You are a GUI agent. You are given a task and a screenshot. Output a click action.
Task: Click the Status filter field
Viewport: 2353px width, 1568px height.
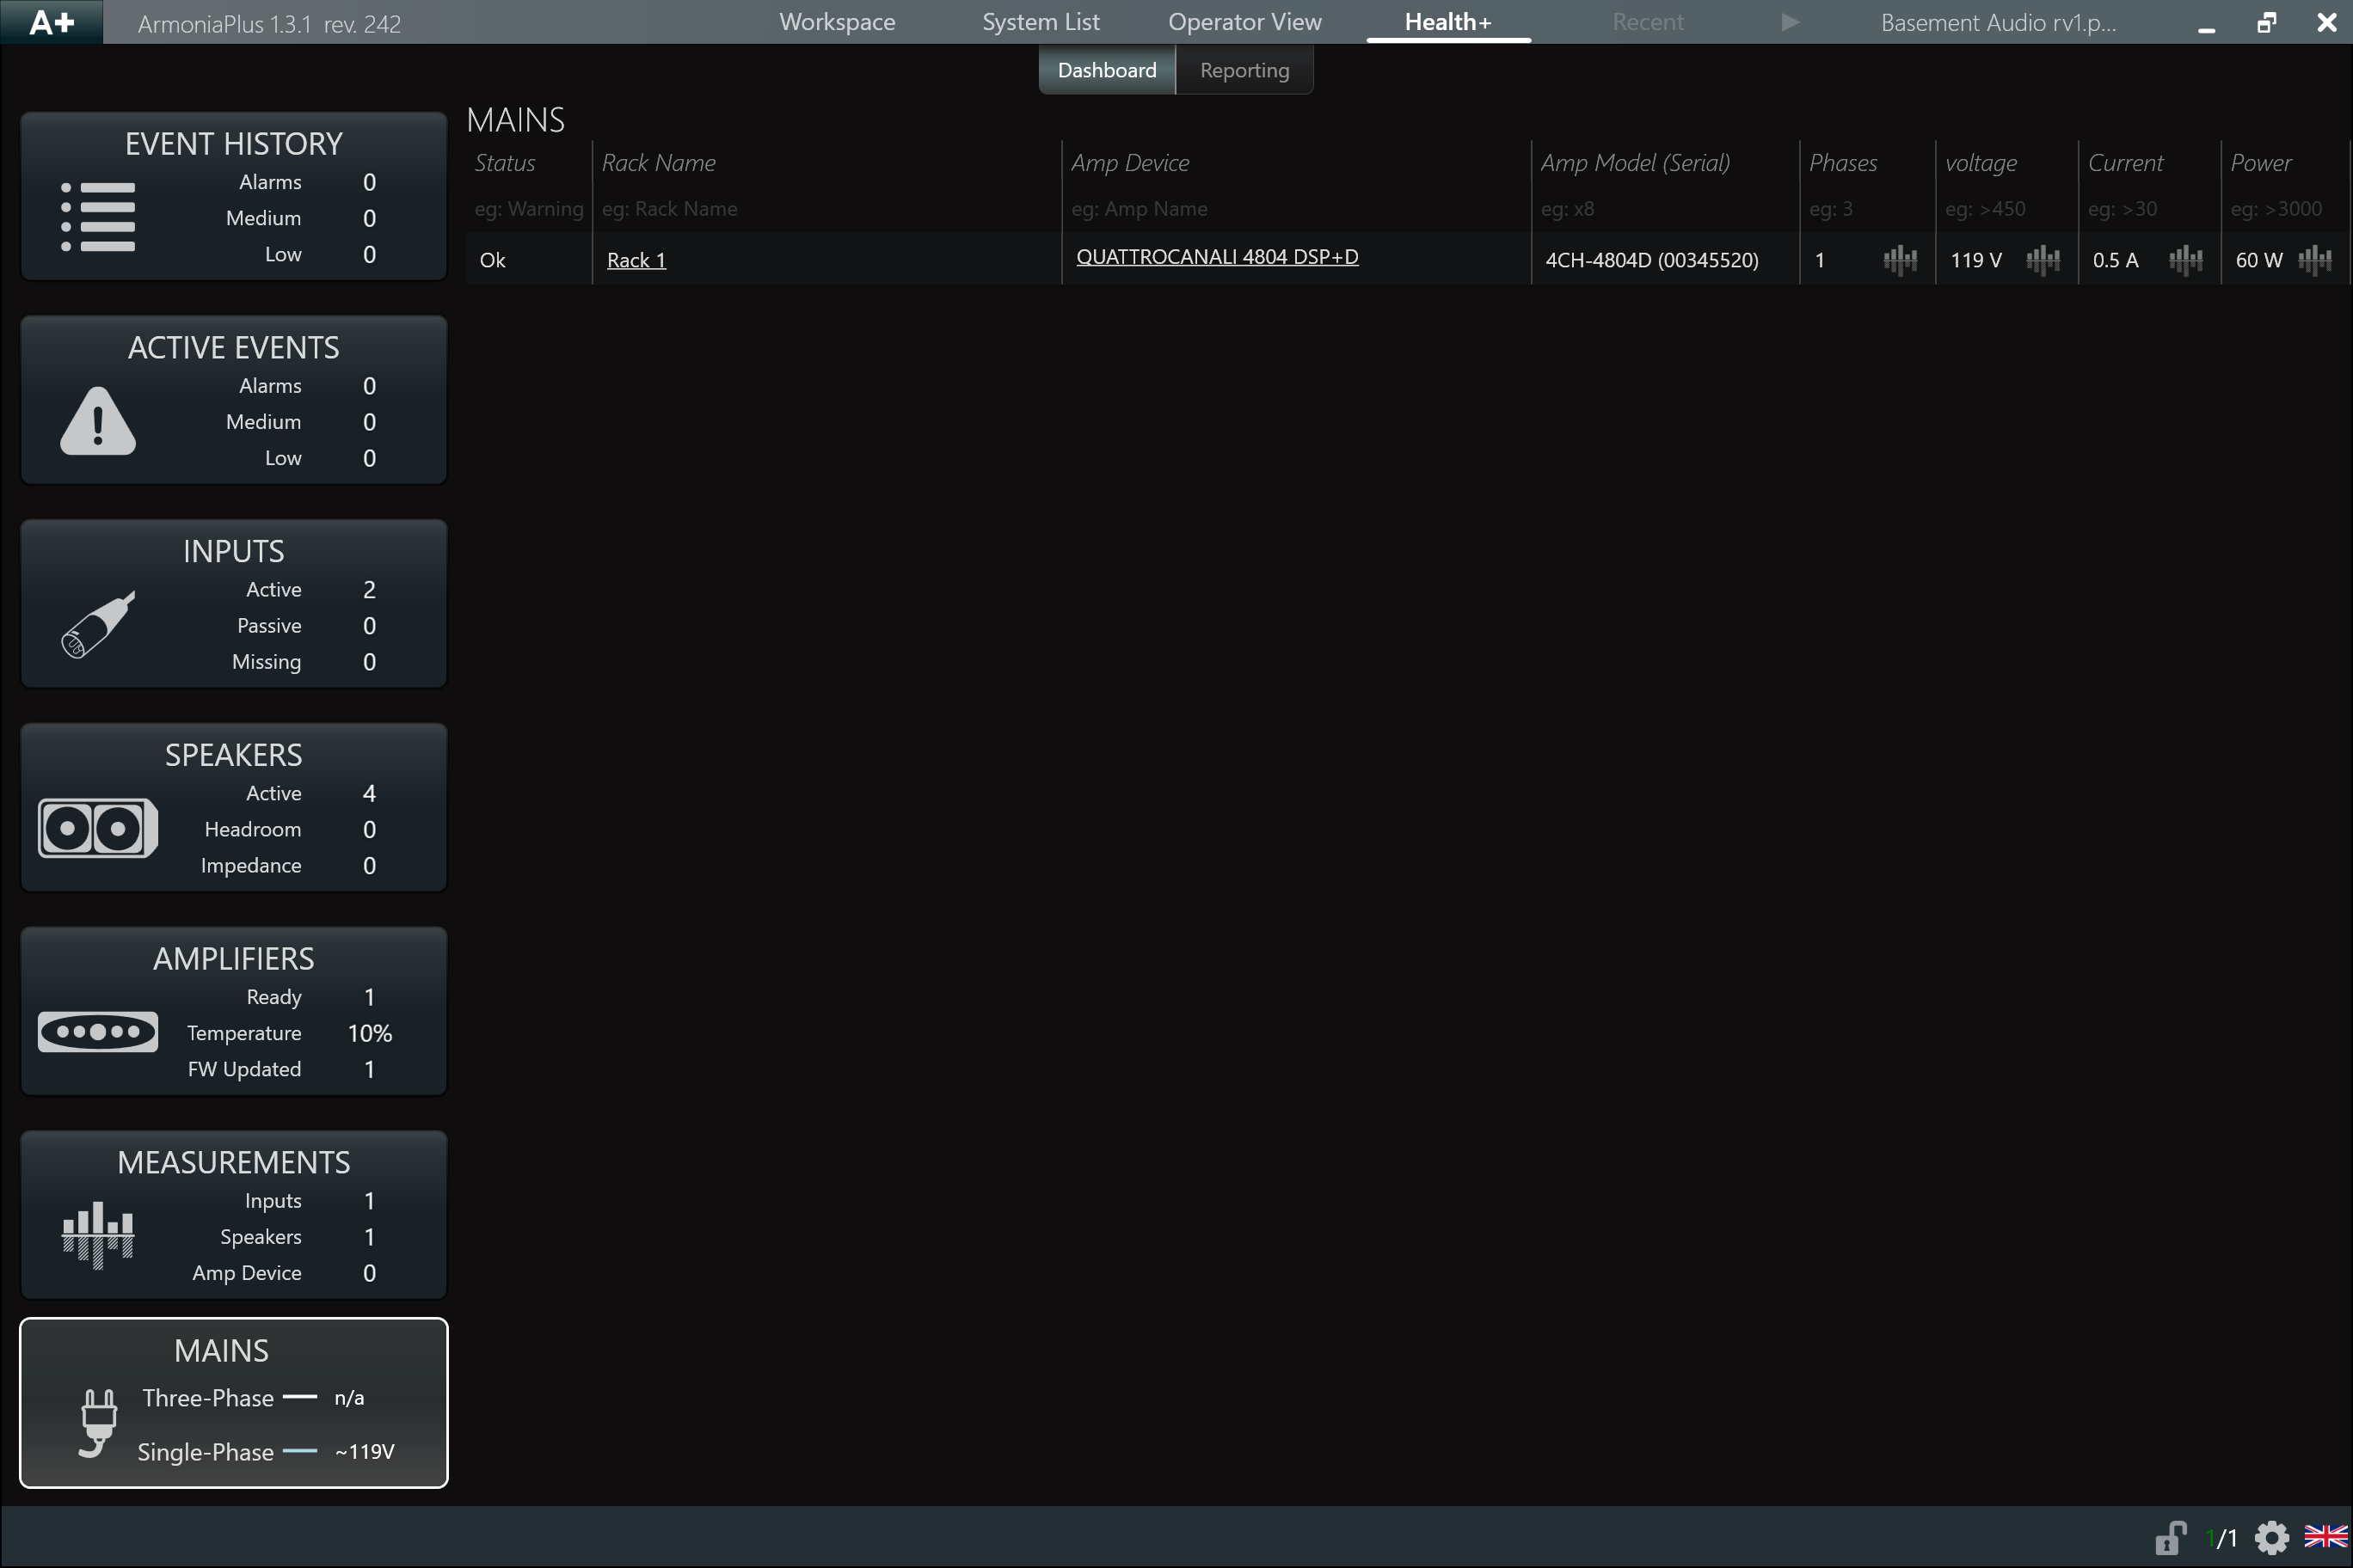click(x=528, y=209)
